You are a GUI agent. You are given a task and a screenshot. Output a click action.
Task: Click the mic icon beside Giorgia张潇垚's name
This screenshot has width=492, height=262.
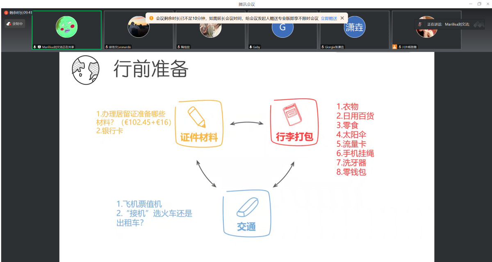click(322, 47)
